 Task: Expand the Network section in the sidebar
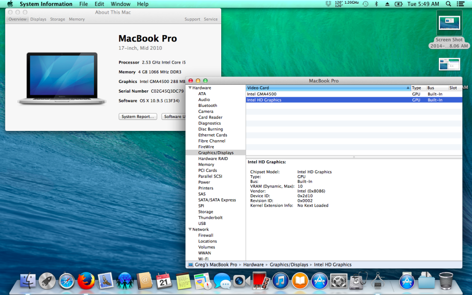[x=190, y=229]
